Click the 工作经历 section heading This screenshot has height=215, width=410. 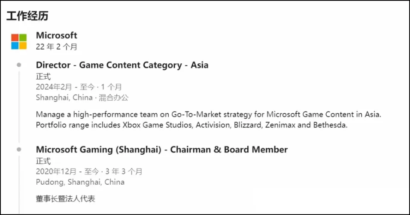click(27, 16)
